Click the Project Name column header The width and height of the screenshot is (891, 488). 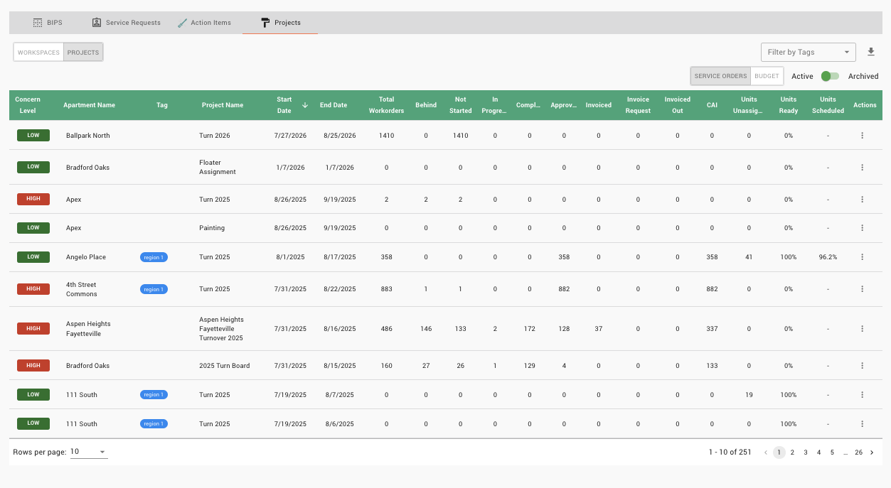(x=223, y=105)
